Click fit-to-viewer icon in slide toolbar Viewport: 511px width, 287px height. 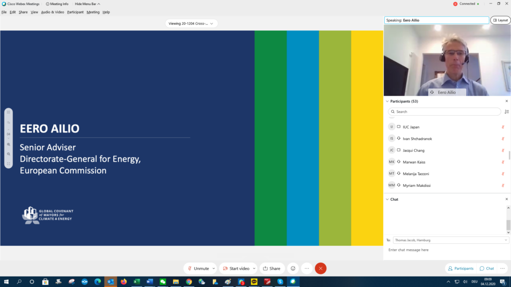8,163
